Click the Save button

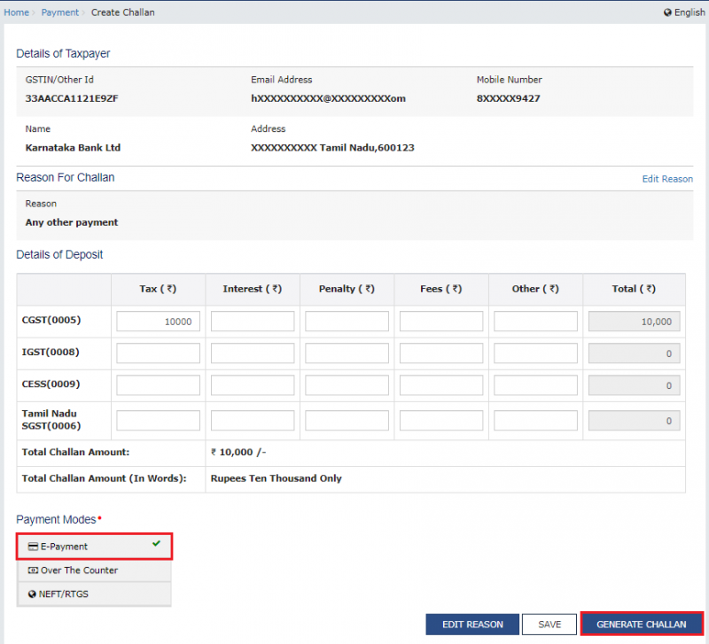pos(549,624)
